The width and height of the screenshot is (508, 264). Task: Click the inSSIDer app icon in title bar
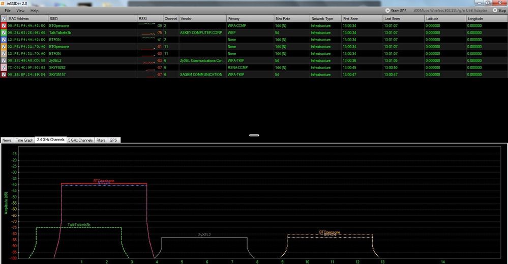[3, 3]
